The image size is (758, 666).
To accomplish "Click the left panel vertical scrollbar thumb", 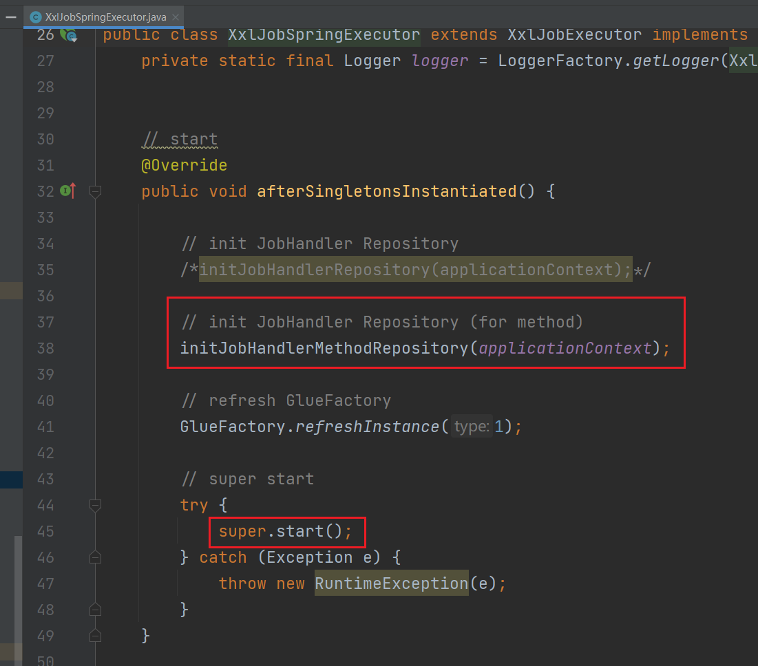I will coord(18,592).
